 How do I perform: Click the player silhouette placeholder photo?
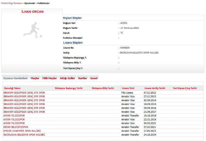(x=33, y=30)
